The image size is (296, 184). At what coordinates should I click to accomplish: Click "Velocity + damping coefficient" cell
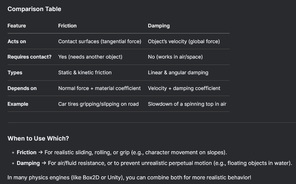point(184,88)
